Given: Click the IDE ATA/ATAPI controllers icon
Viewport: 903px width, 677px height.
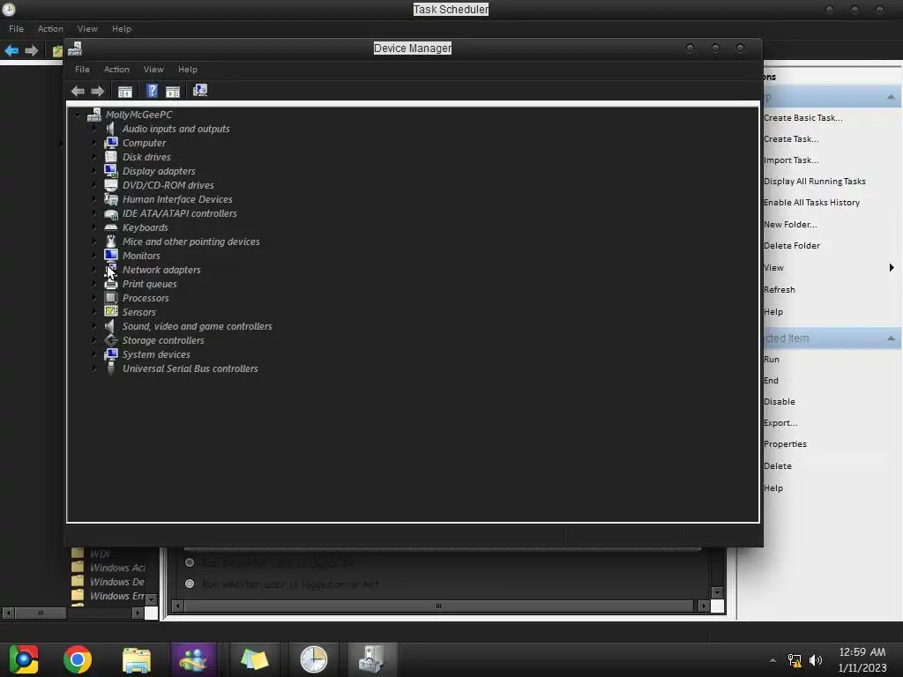Looking at the screenshot, I should tap(110, 213).
